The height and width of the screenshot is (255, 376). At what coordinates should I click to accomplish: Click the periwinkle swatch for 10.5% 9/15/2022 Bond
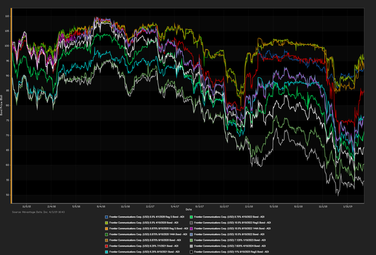tap(192, 234)
